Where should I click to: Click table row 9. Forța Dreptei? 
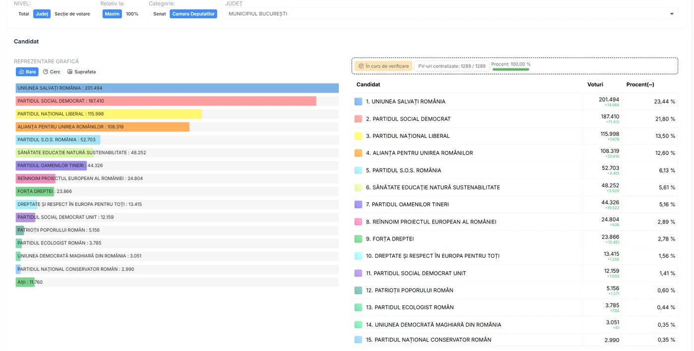(515, 239)
